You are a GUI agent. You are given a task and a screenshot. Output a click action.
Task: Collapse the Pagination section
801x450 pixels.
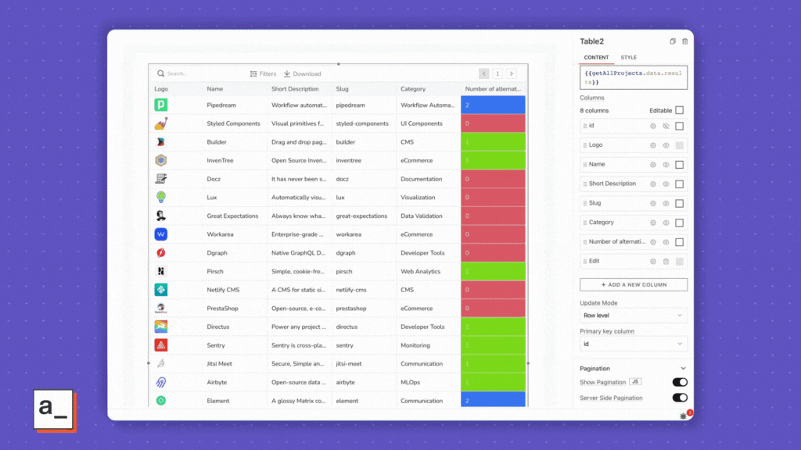683,369
